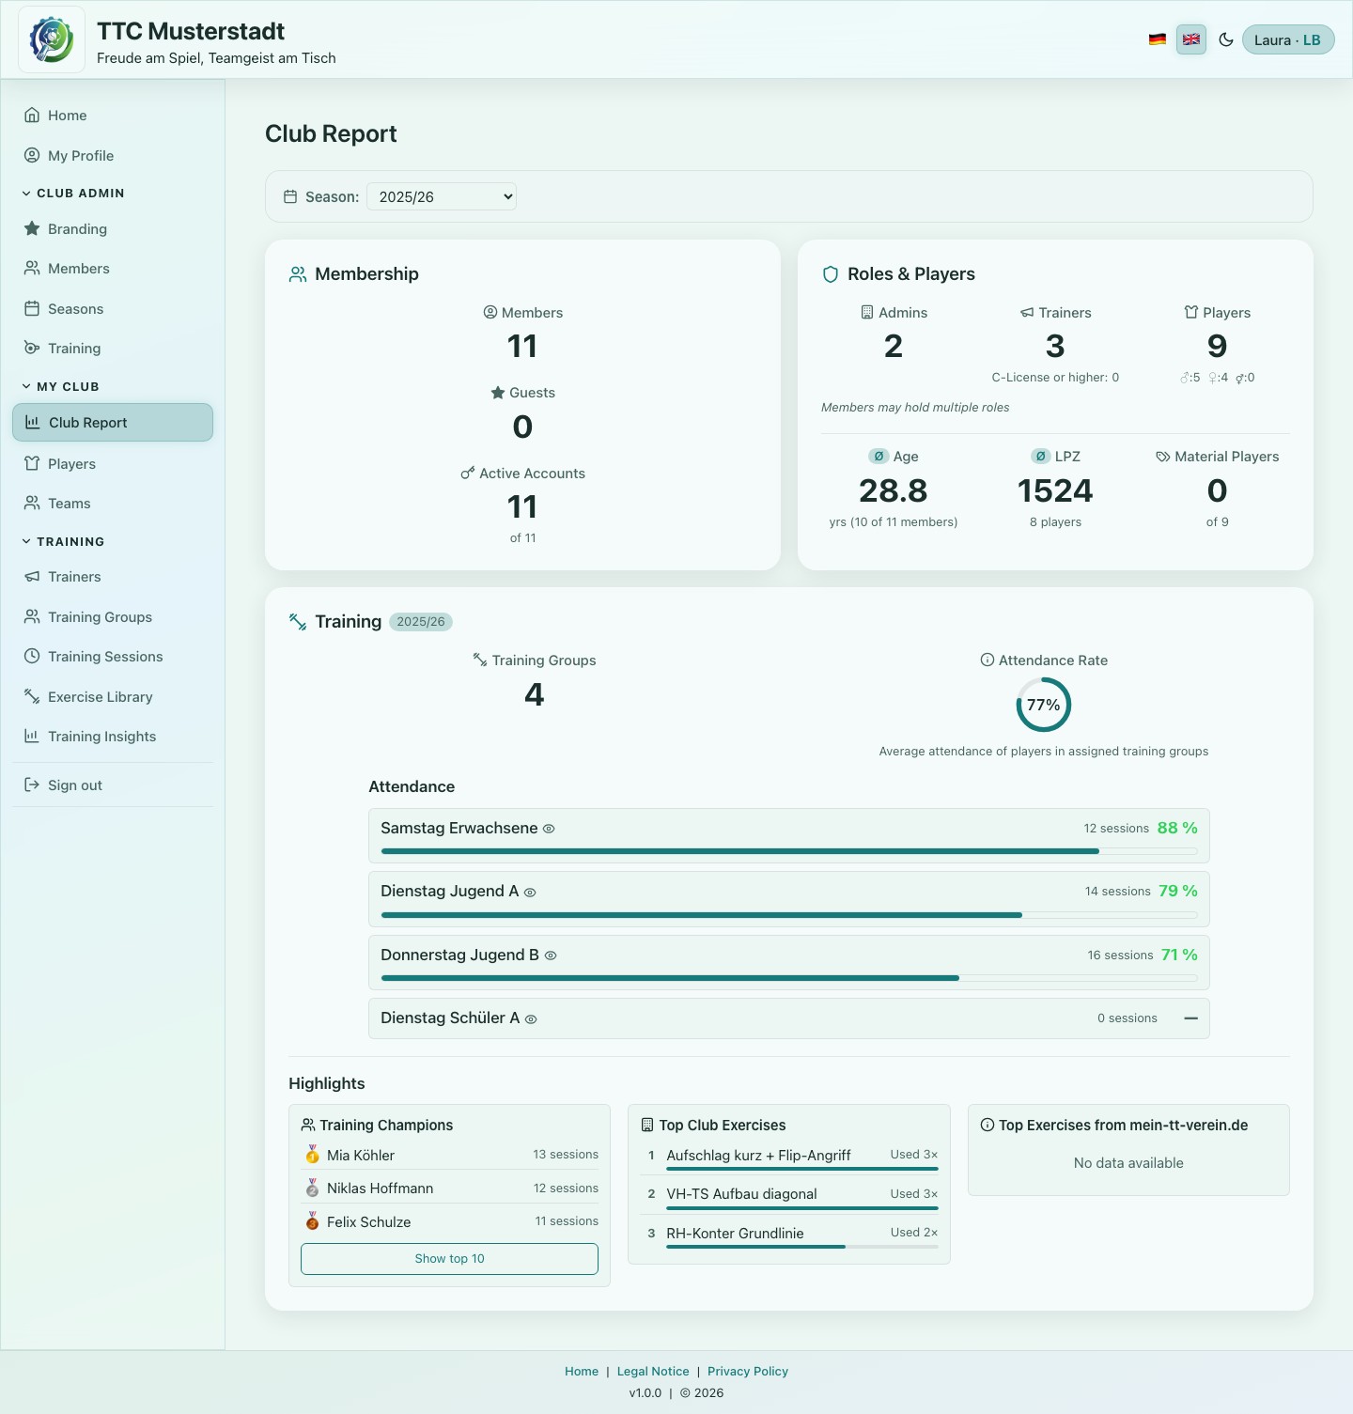Click the 77% attendance rate ring
Image resolution: width=1353 pixels, height=1414 pixels.
(1044, 705)
